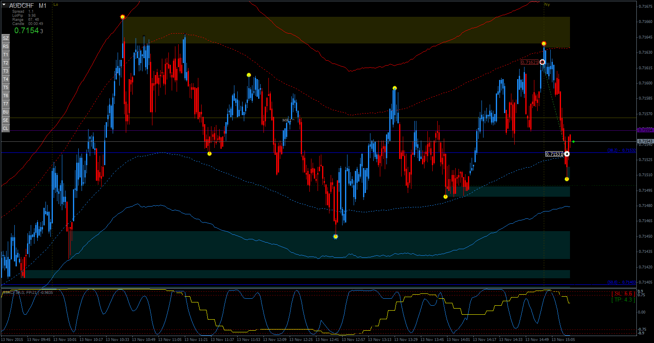This screenshot has height=343, width=654.
Task: Click the red SL: 6.6 label
Action: pyautogui.click(x=623, y=294)
